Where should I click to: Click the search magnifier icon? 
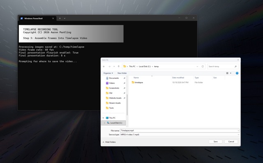click(x=235, y=67)
